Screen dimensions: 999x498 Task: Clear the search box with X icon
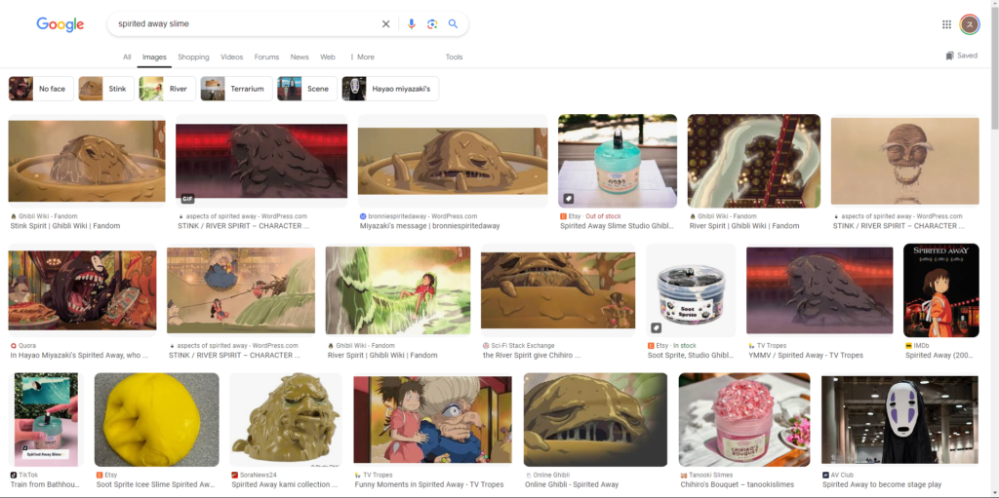coord(385,24)
